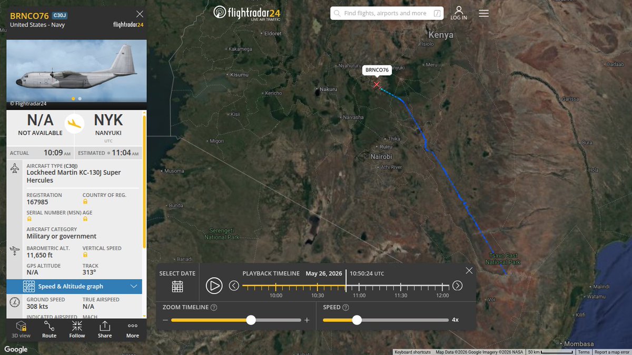This screenshot has height=355, width=632.
Task: Open the map Terms link
Action: pos(584,352)
